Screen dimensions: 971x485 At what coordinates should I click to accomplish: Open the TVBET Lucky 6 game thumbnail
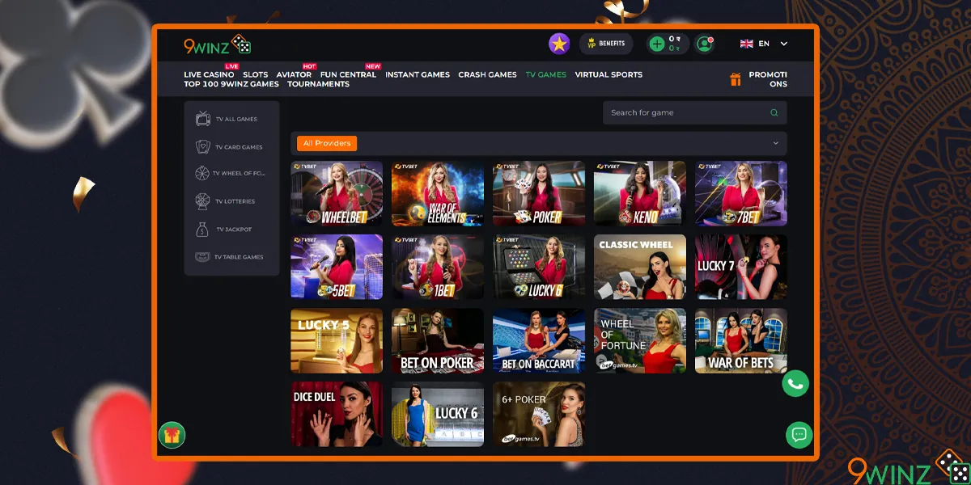[x=539, y=267]
